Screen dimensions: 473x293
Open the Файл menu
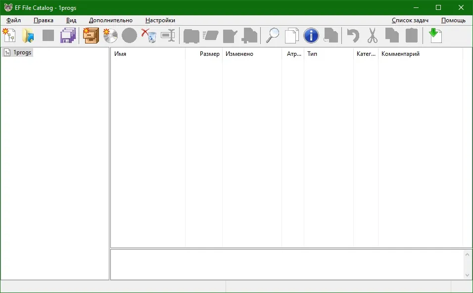[13, 20]
